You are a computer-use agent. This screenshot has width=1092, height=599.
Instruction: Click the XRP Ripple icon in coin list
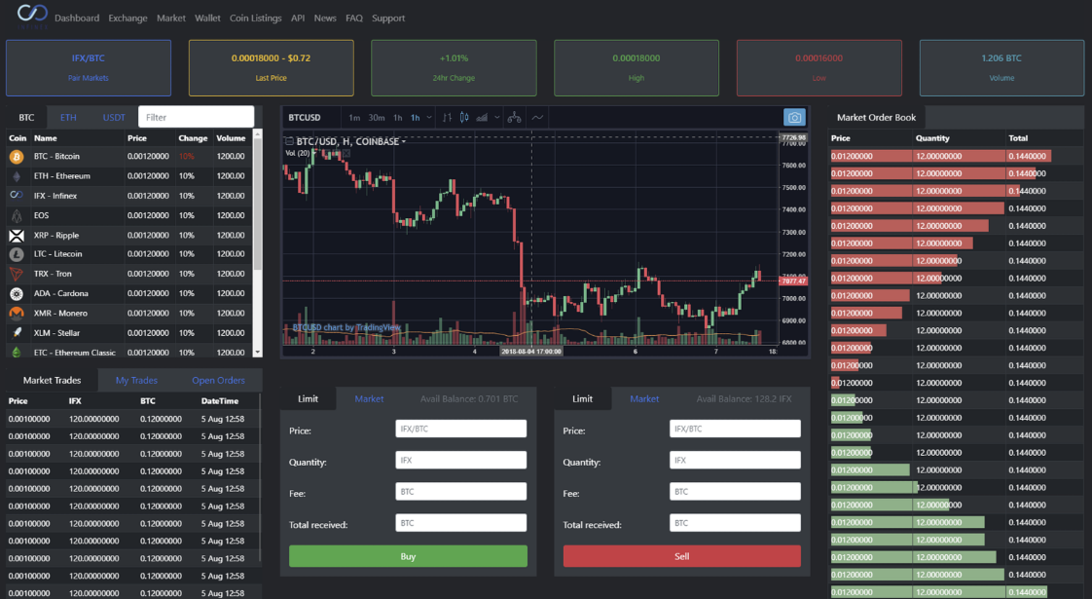16,236
